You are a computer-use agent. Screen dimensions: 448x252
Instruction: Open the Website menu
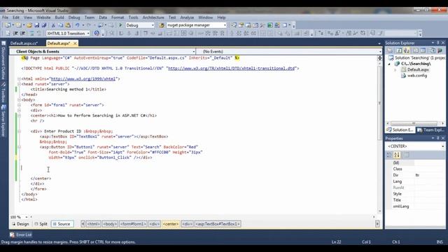click(43, 17)
